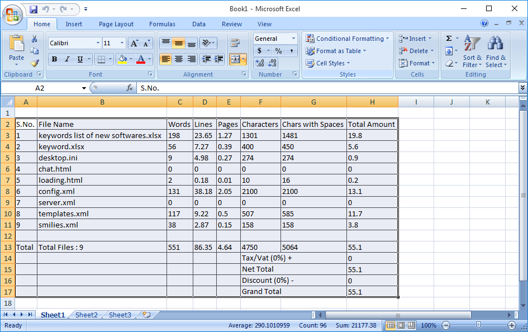Open the Name Box dropdown arrow
The height and width of the screenshot is (332, 528).
click(x=84, y=88)
